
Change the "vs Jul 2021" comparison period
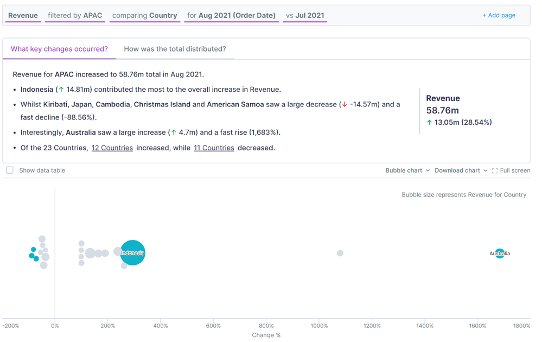[x=305, y=16]
